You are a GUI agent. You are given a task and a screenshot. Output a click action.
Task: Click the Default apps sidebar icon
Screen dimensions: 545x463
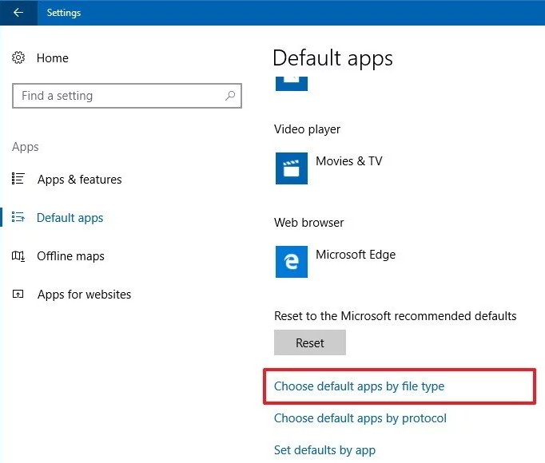tap(19, 218)
